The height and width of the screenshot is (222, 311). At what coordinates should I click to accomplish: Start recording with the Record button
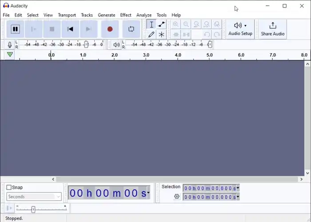110,29
